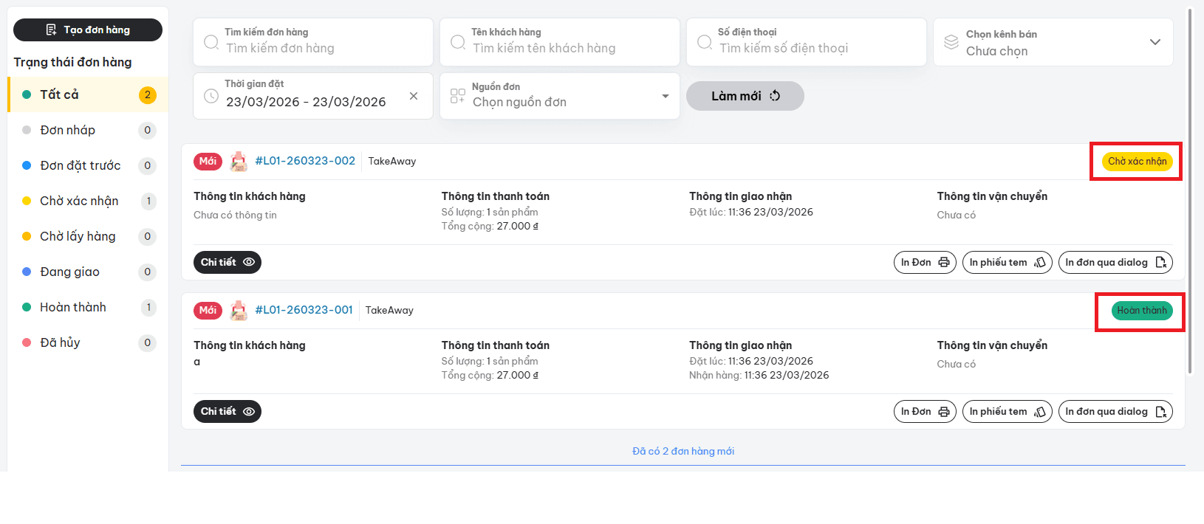This screenshot has height=524, width=1204.
Task: Click the TakeAway label on order 001
Action: (x=389, y=311)
